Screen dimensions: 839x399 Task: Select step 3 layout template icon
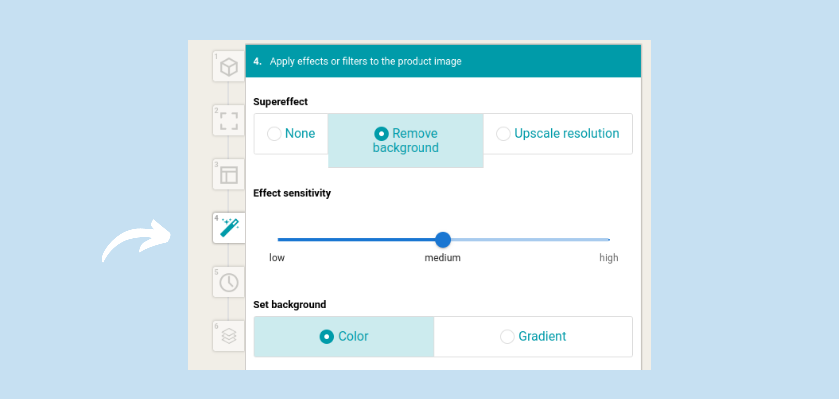(x=229, y=175)
